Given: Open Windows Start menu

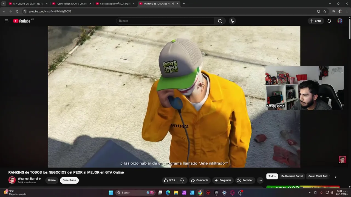Looking at the screenshot, I should tap(111, 193).
